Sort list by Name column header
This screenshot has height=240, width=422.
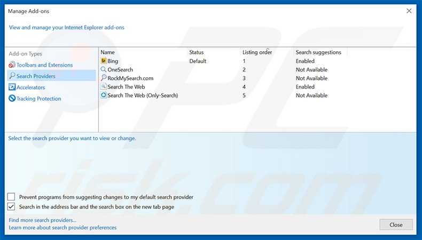point(108,52)
